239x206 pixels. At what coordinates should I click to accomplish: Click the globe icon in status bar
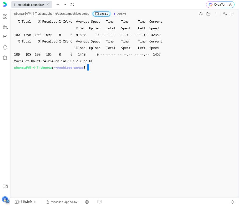[x=87, y=202]
